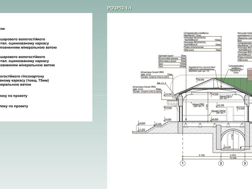The width and height of the screenshot is (252, 189).
Task: Select axis marker circle number 2
Action: [x=221, y=163]
